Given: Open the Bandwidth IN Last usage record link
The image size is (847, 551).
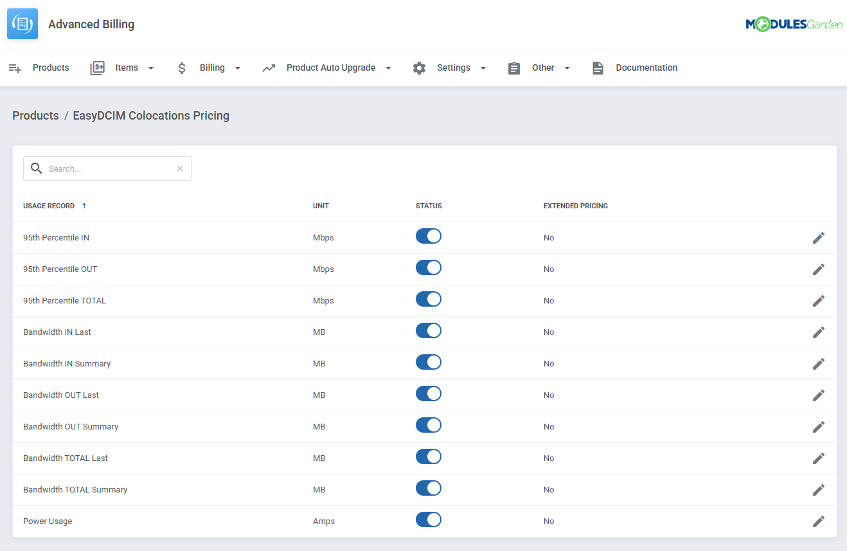Looking at the screenshot, I should click(57, 332).
